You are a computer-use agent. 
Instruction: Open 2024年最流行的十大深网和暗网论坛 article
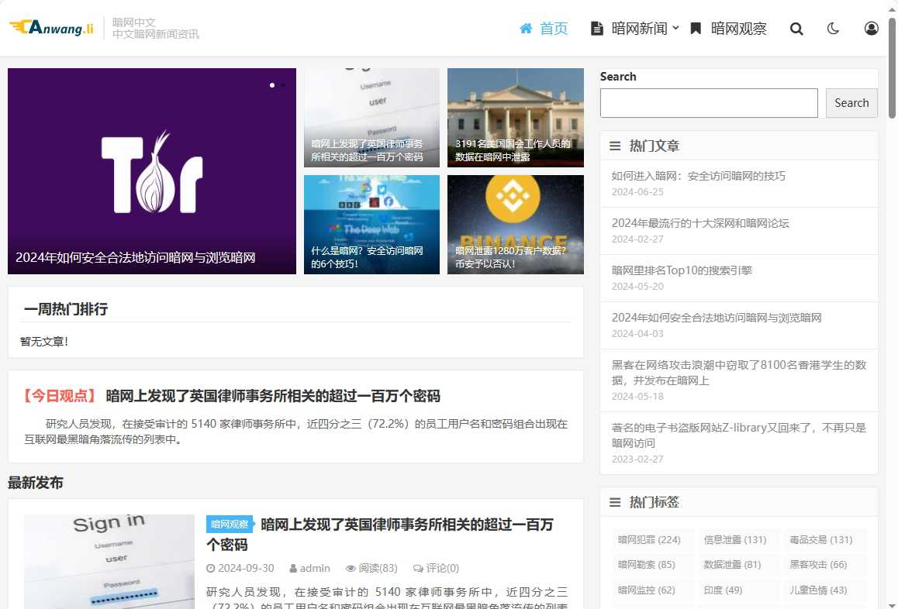click(x=699, y=223)
